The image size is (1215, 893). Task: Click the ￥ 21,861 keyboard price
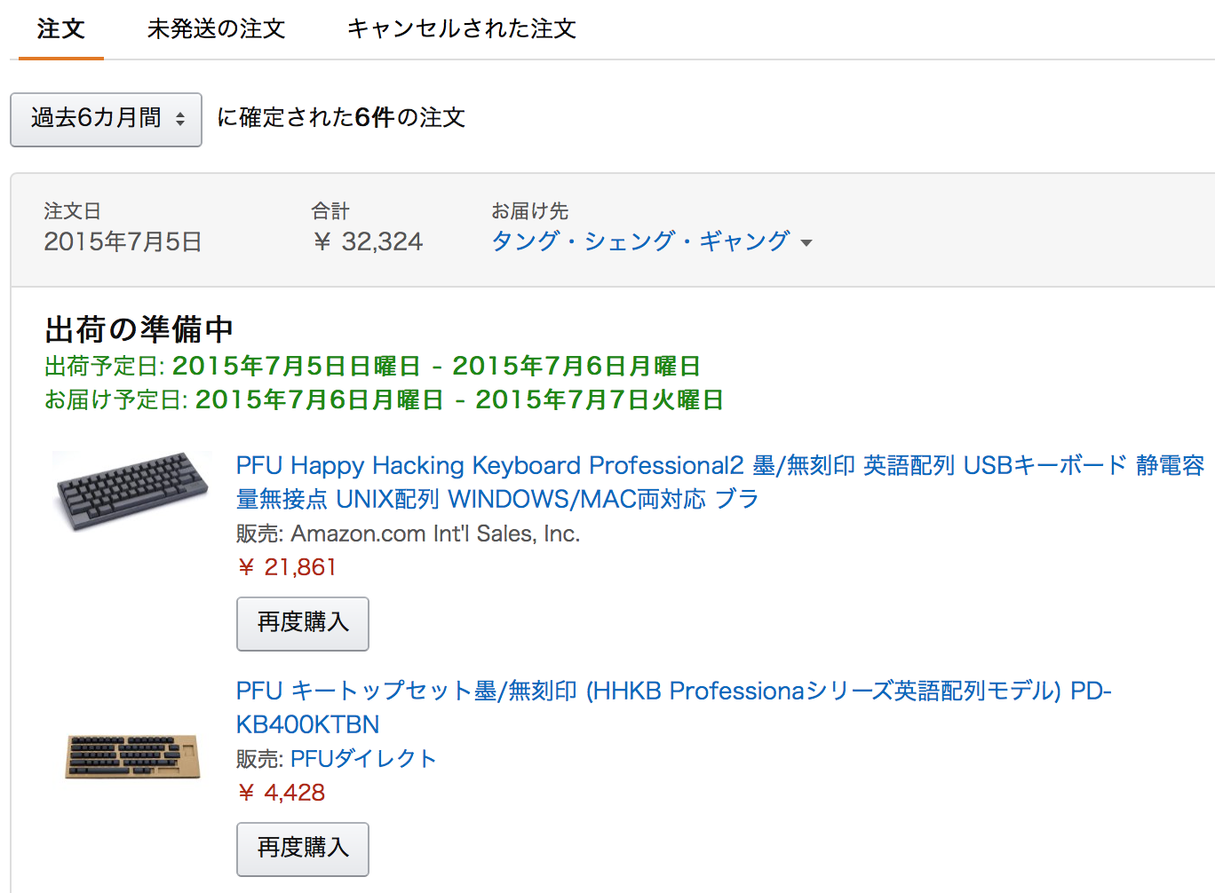tap(287, 567)
